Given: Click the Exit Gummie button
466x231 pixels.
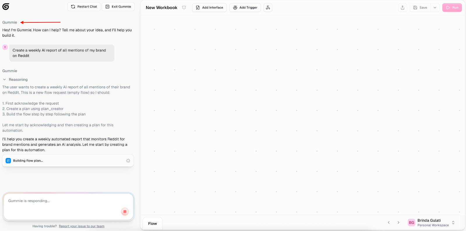Looking at the screenshot, I should click(118, 7).
